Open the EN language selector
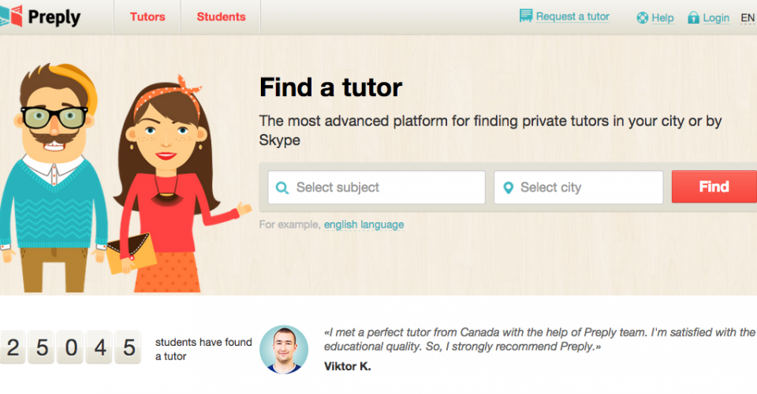Screen dimensions: 757x394 (x=748, y=17)
